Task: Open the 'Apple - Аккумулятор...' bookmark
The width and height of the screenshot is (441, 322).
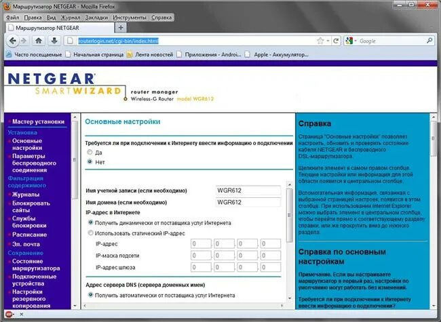Action: pos(277,54)
